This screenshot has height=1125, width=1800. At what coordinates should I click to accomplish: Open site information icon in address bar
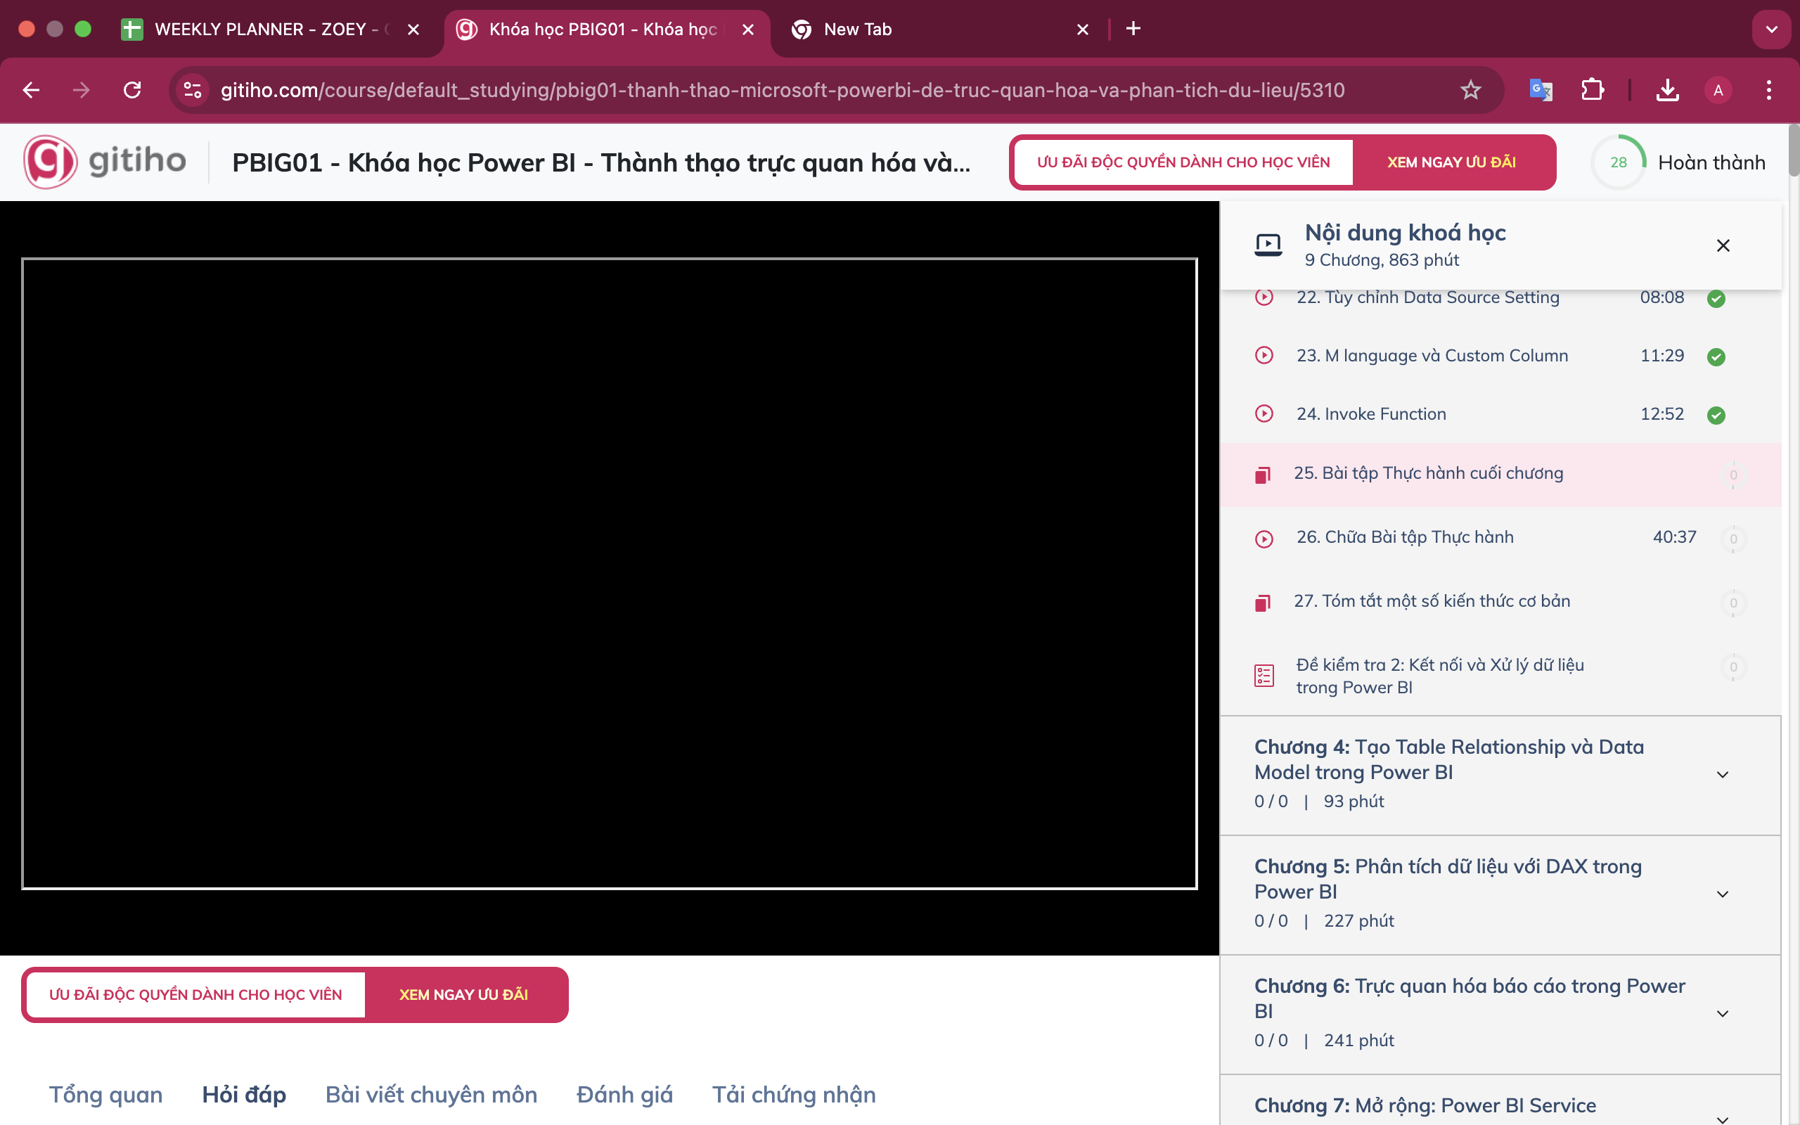coord(193,90)
